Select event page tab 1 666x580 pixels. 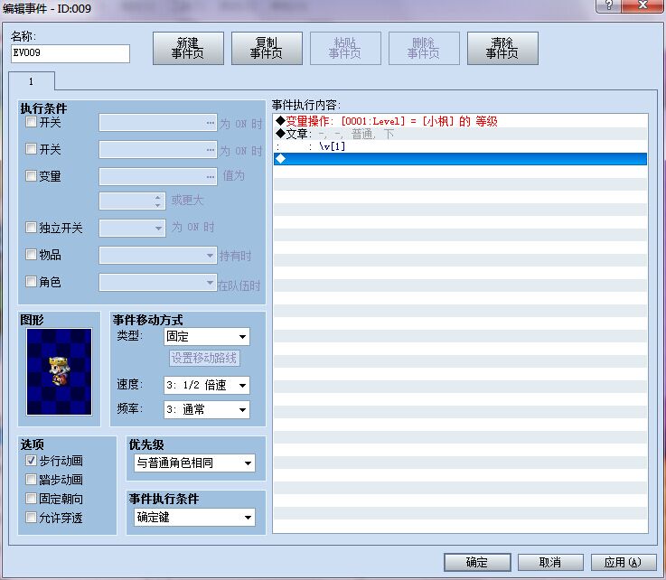click(32, 81)
